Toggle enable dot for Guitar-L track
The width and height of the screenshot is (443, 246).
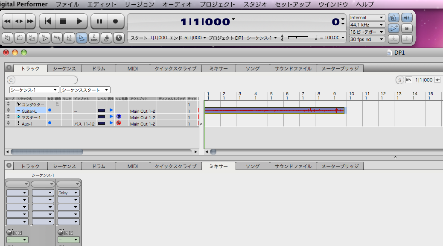50,110
